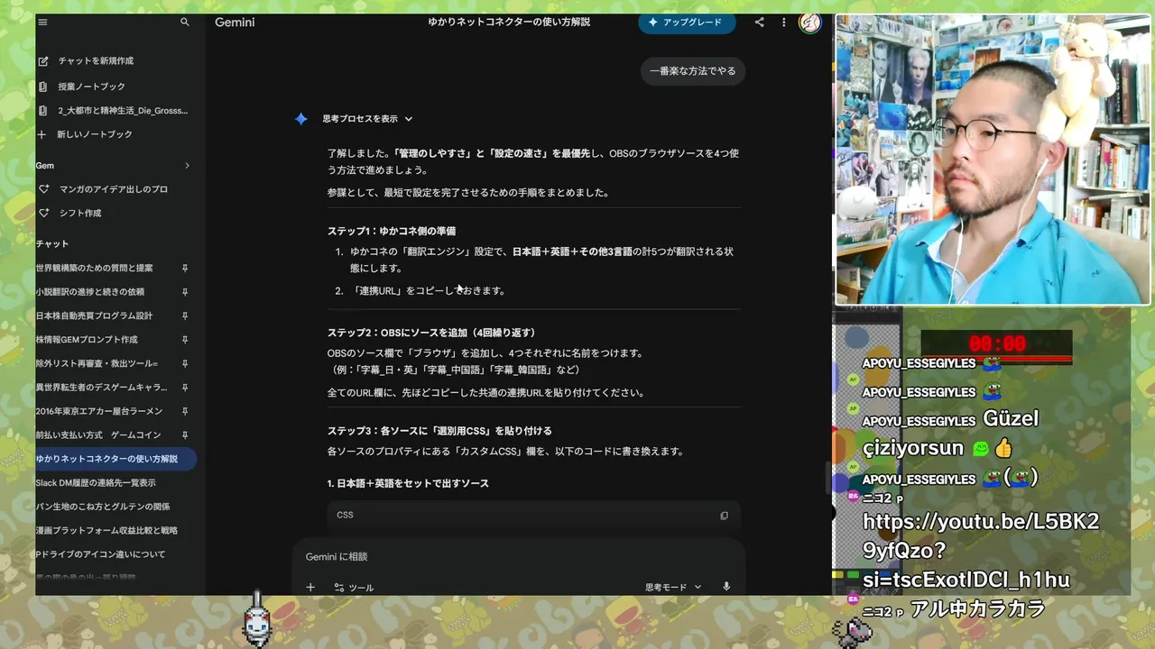
Task: Click the Gem icon next to シフト作成
Action: 42,213
